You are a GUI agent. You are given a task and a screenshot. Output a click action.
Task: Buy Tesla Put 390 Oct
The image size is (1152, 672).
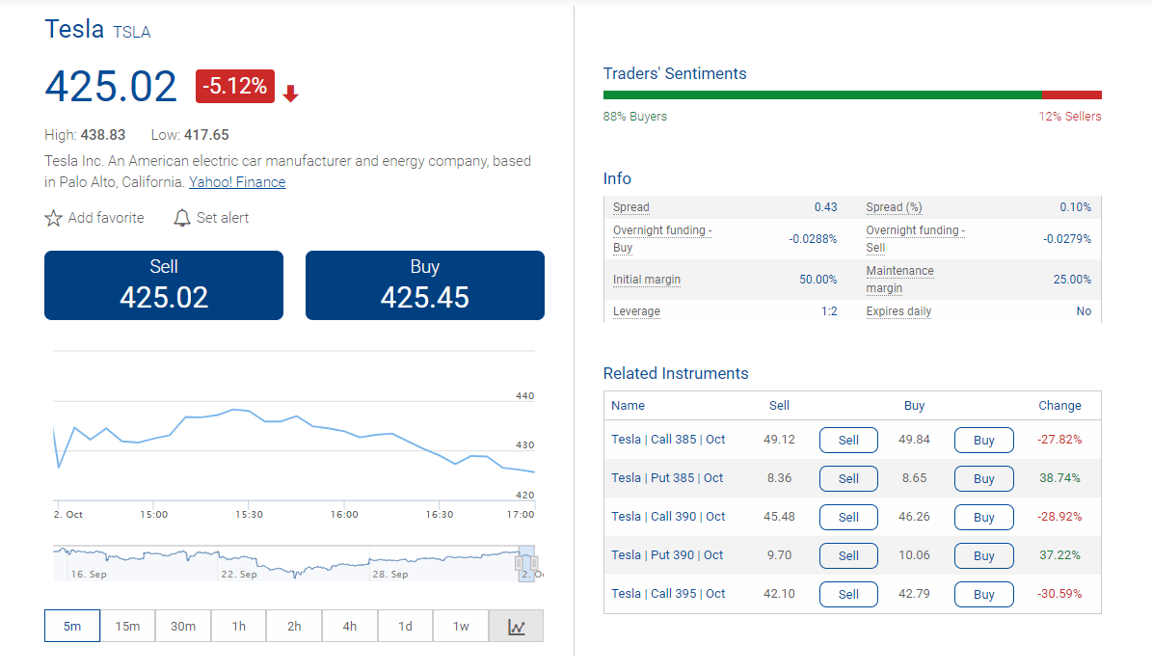tap(983, 556)
